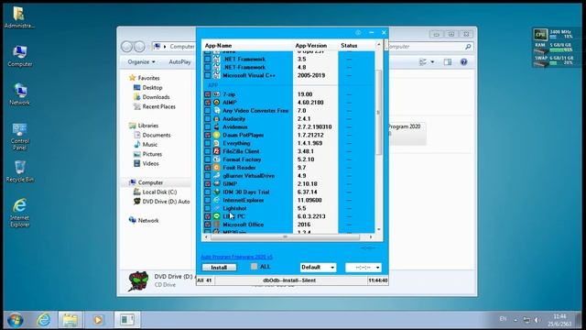
Task: Click the AIMP app icon
Action: 216,103
